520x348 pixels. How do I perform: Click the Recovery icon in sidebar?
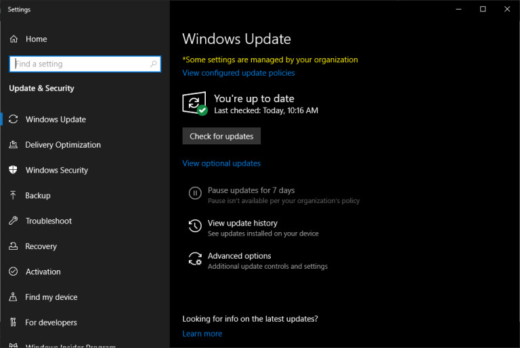[13, 246]
